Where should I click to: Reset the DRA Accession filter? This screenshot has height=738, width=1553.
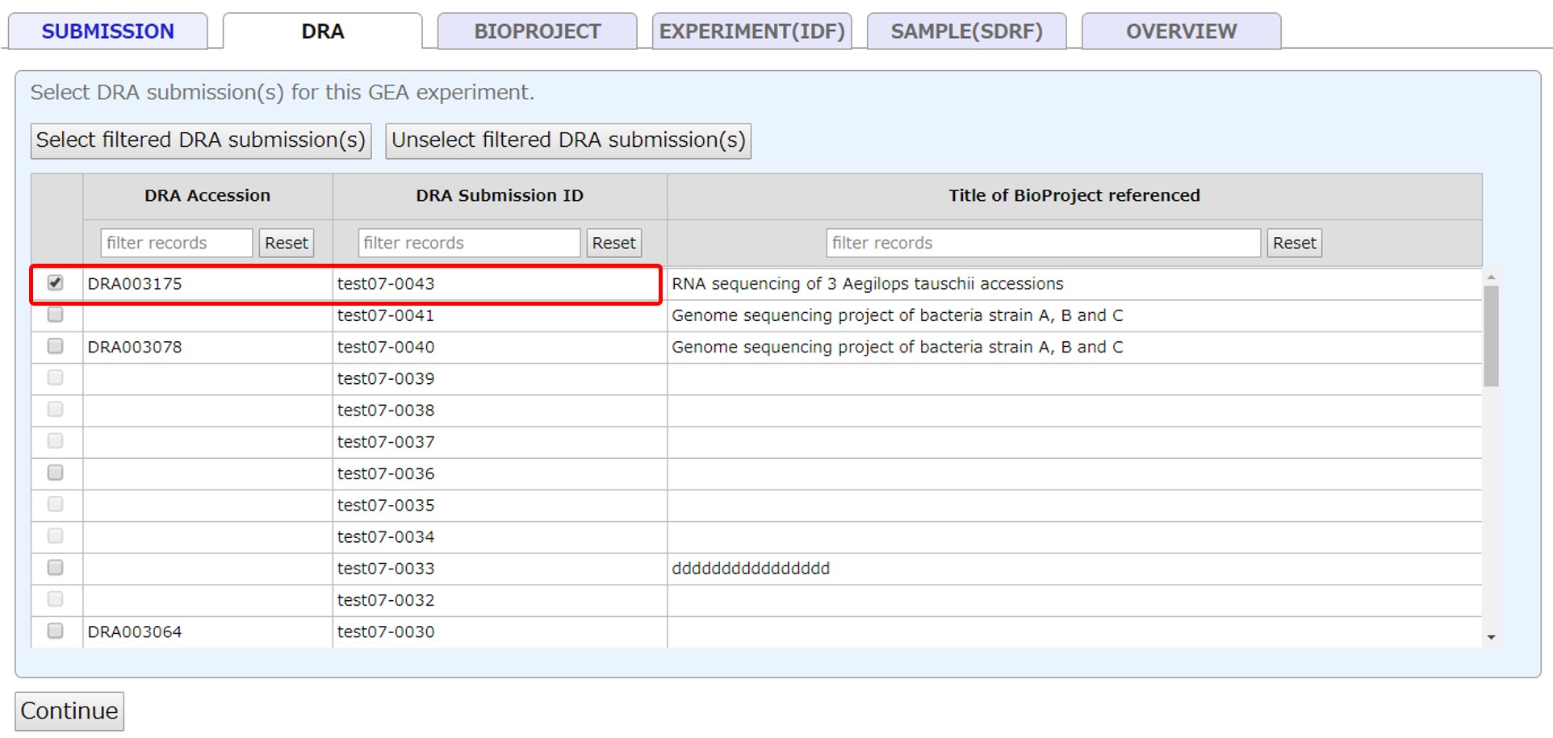(287, 243)
